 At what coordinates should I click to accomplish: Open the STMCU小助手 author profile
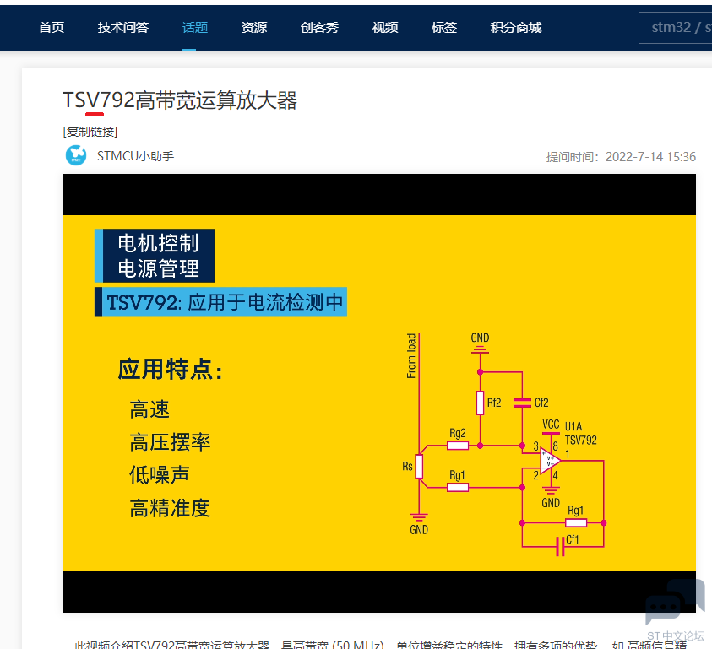tap(135, 156)
